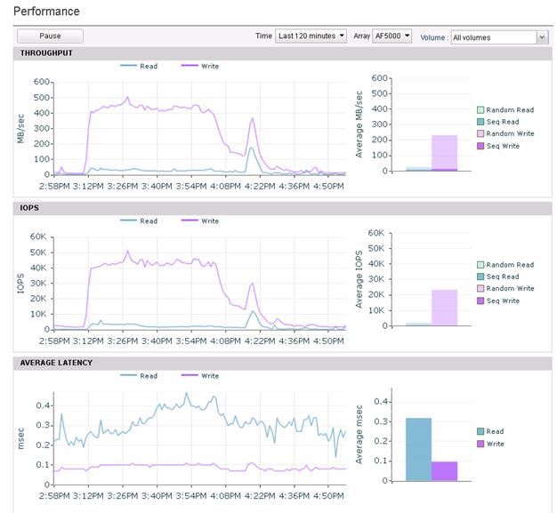Open the Time range dropdown
The width and height of the screenshot is (557, 513).
(x=311, y=36)
